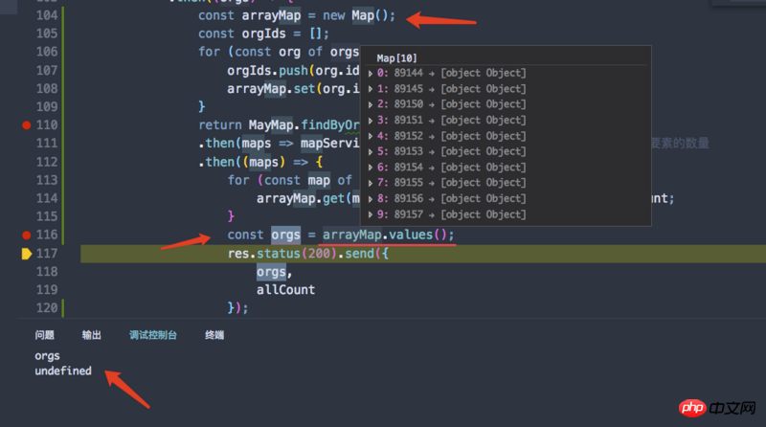Expand Map entry 9: 89157
This screenshot has width=766, height=427.
(x=371, y=214)
